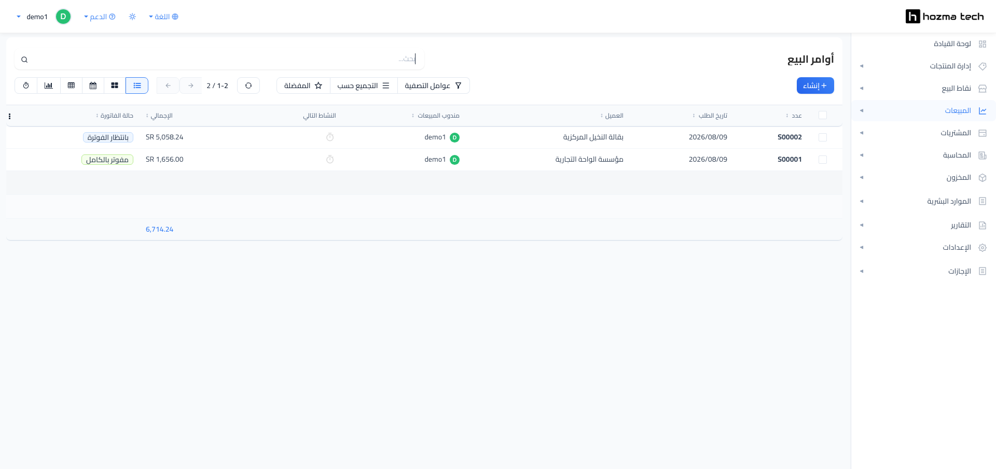This screenshot has width=996, height=469.
Task: Open المفضلة favorites button
Action: (303, 86)
